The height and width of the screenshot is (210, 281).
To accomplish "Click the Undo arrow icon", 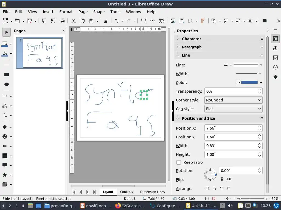I will pyautogui.click(x=117, y=21).
